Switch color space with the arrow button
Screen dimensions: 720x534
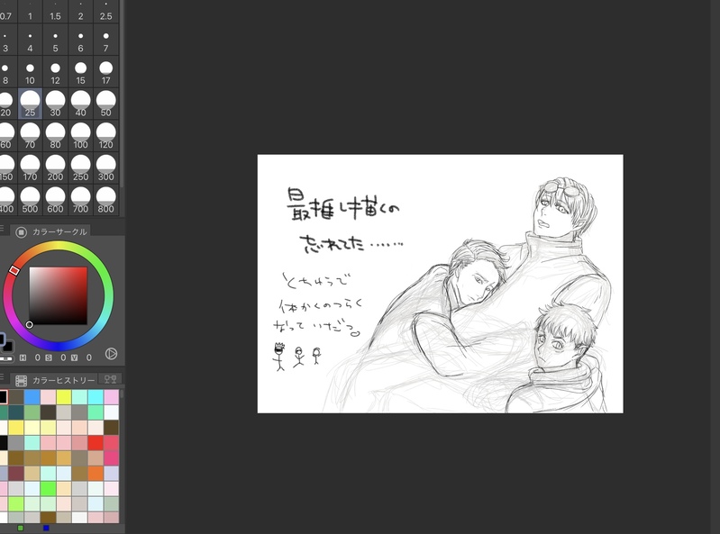point(111,354)
